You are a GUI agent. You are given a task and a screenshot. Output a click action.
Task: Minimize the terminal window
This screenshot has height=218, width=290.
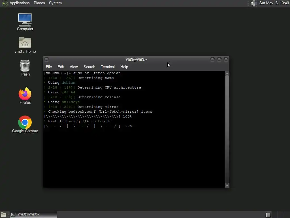point(212,60)
